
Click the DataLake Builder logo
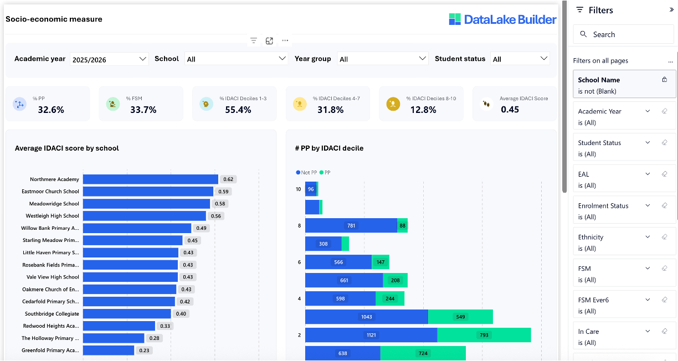pos(502,19)
